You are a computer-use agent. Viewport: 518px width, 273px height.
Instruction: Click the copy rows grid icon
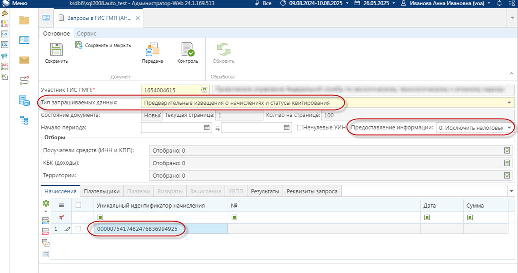(46, 243)
